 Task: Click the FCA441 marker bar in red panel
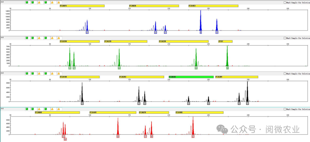[113, 112]
